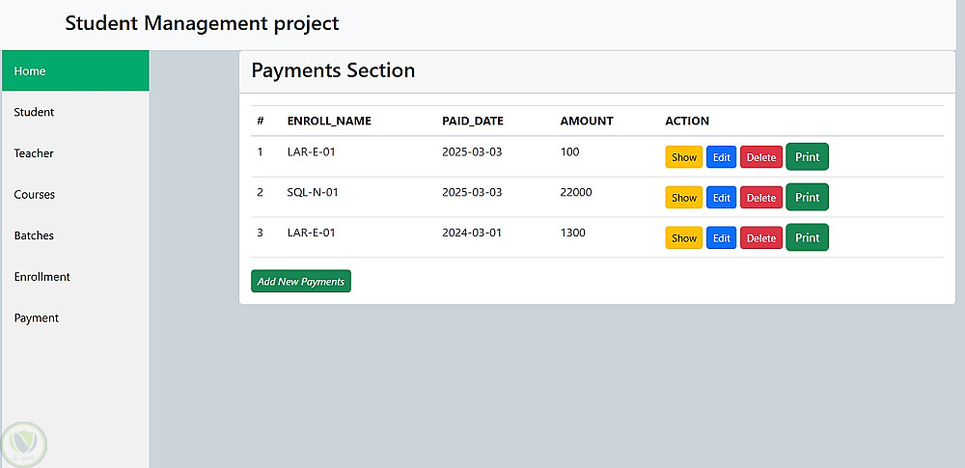Viewport: 965px width, 468px height.
Task: Click the Student Management project title
Action: tap(203, 23)
